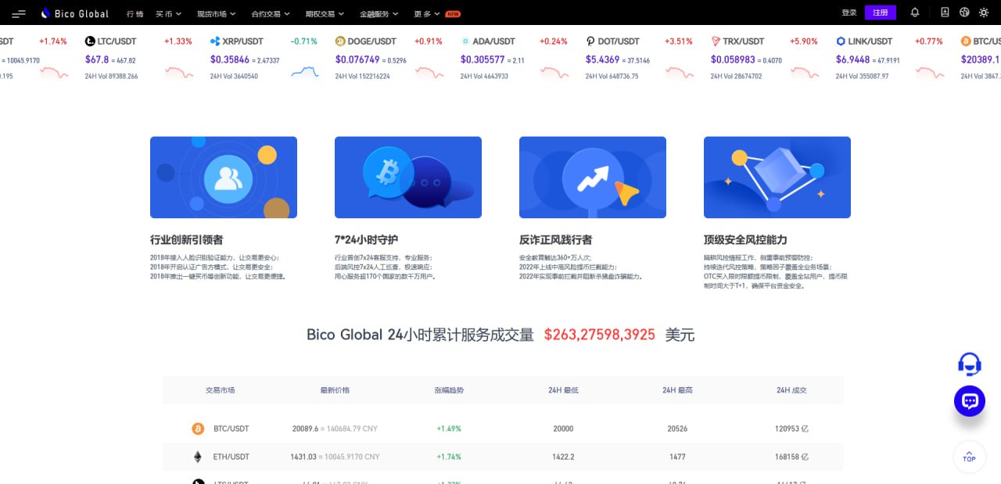Click the 登录 login link
1001x484 pixels.
[849, 13]
